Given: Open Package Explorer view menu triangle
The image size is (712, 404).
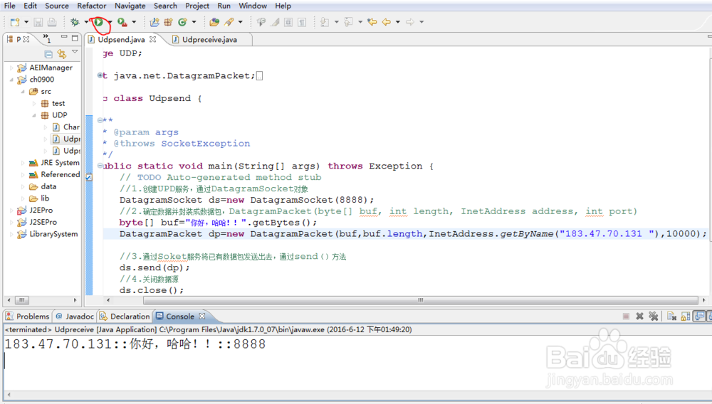Looking at the screenshot, I should [x=75, y=52].
